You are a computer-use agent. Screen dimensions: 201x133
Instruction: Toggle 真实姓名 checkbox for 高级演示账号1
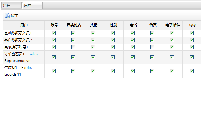[x=73, y=47]
